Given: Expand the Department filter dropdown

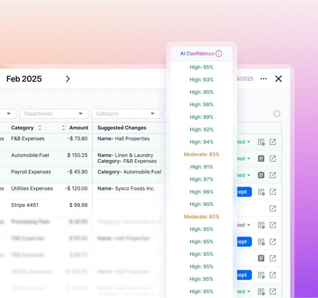Looking at the screenshot, I should (54, 114).
